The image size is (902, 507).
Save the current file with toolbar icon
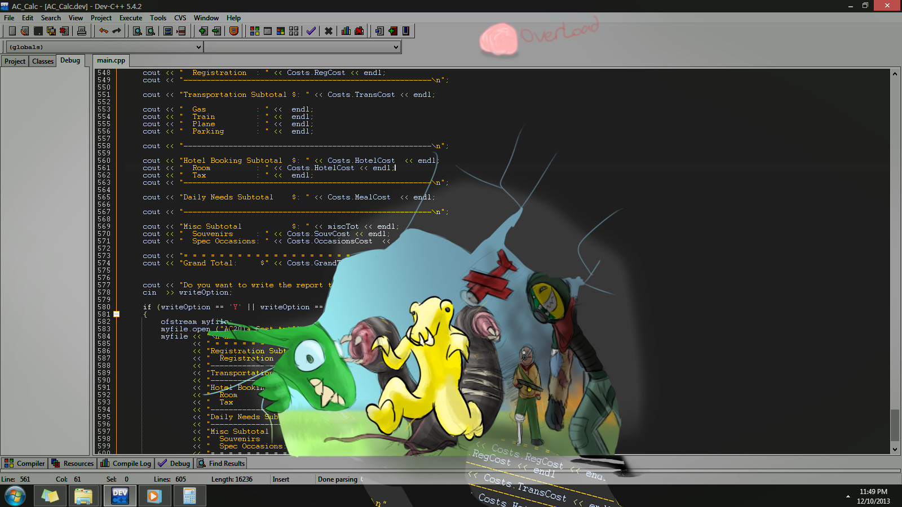[38, 31]
